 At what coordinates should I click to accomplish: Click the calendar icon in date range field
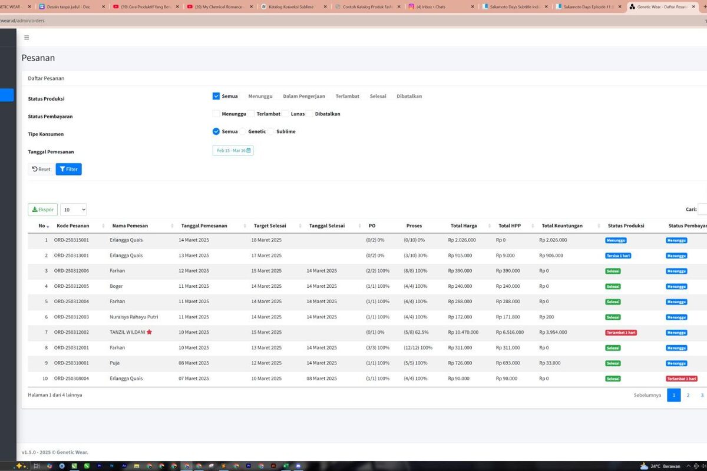tap(249, 151)
